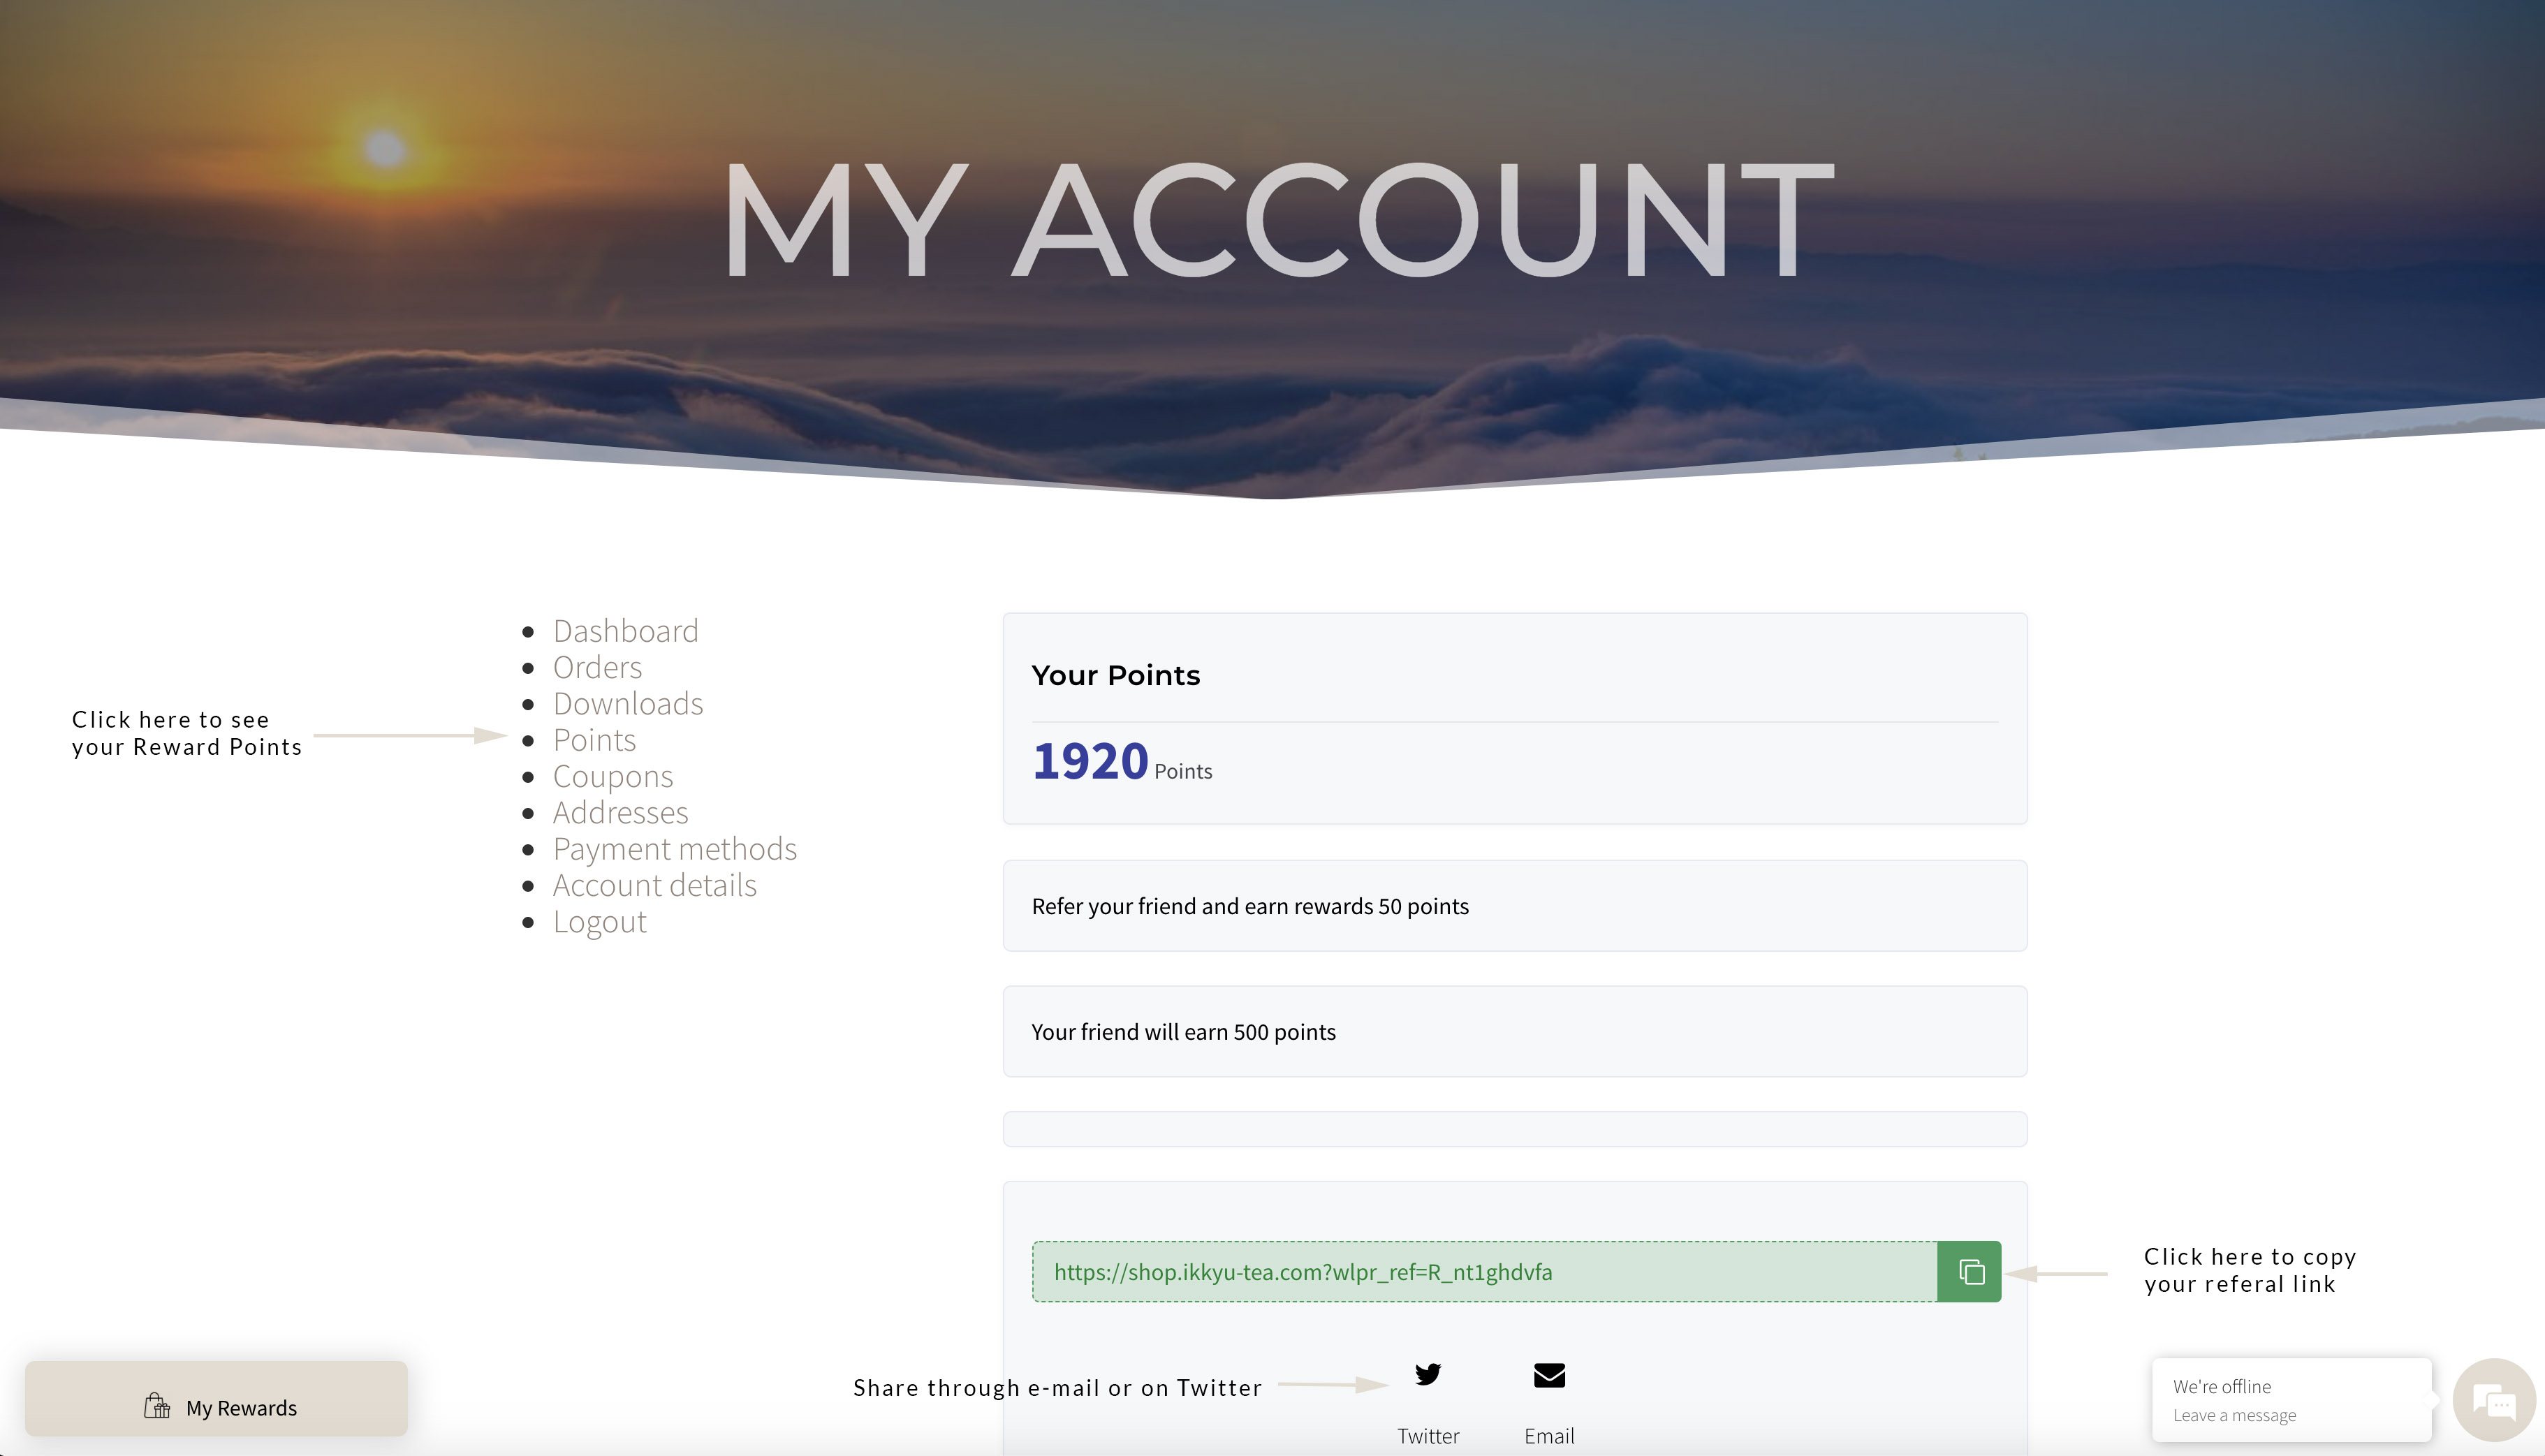This screenshot has width=2545, height=1456.
Task: Click inside the referral URL field
Action: click(x=1484, y=1272)
